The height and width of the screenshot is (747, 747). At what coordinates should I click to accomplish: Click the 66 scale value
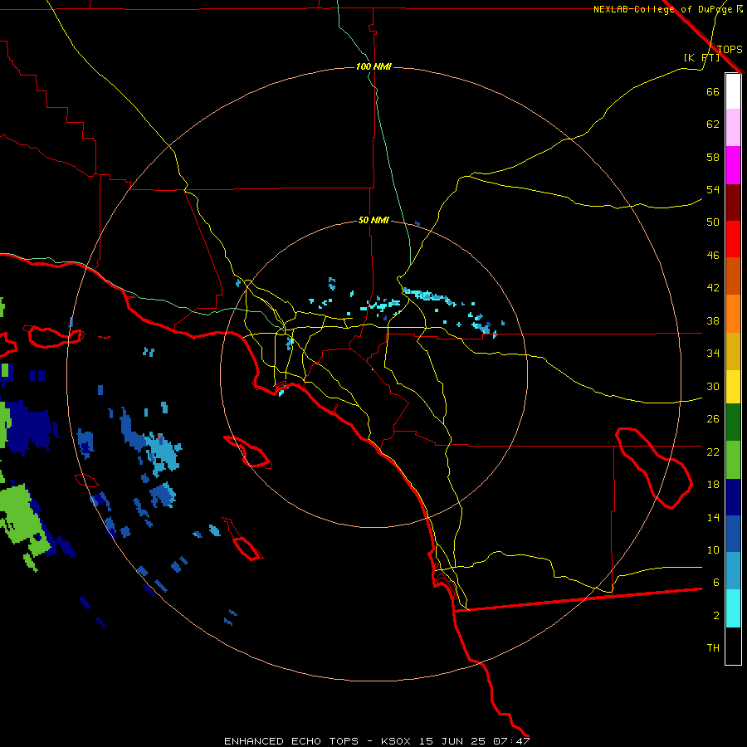(x=713, y=91)
